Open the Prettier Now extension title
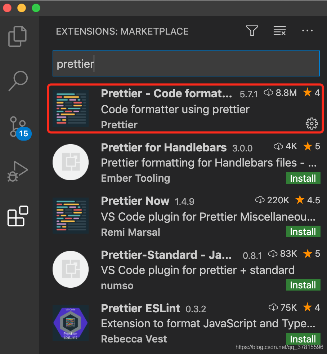Screen dimensions: 327x354 (x=135, y=201)
